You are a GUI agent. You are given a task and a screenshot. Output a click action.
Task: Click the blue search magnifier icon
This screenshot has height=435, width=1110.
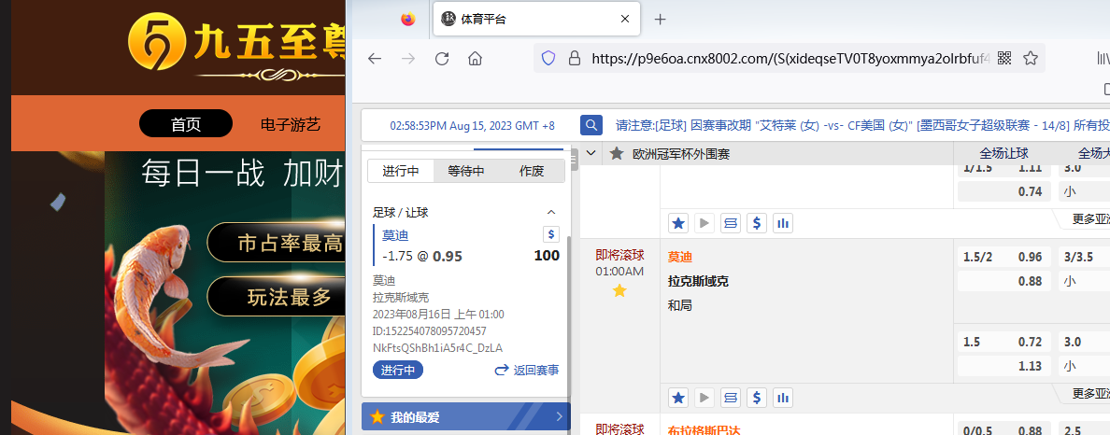[x=591, y=125]
